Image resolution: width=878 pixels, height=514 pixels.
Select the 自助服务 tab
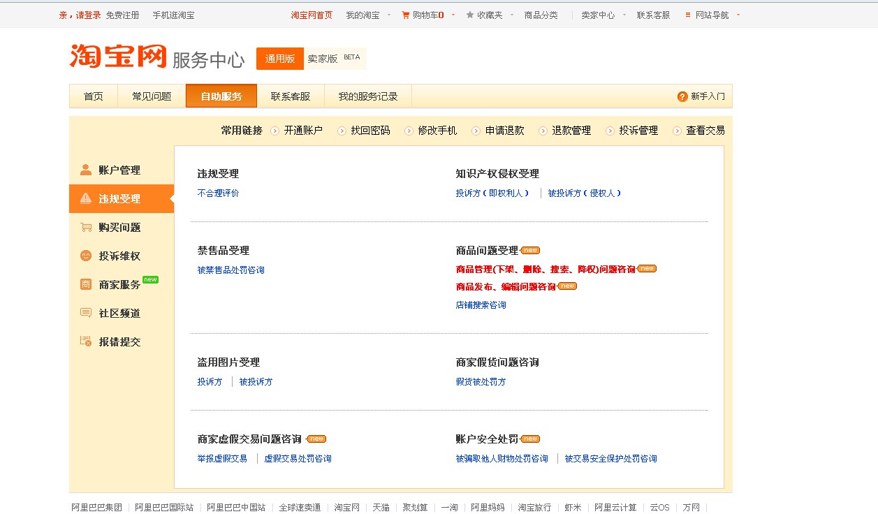221,96
